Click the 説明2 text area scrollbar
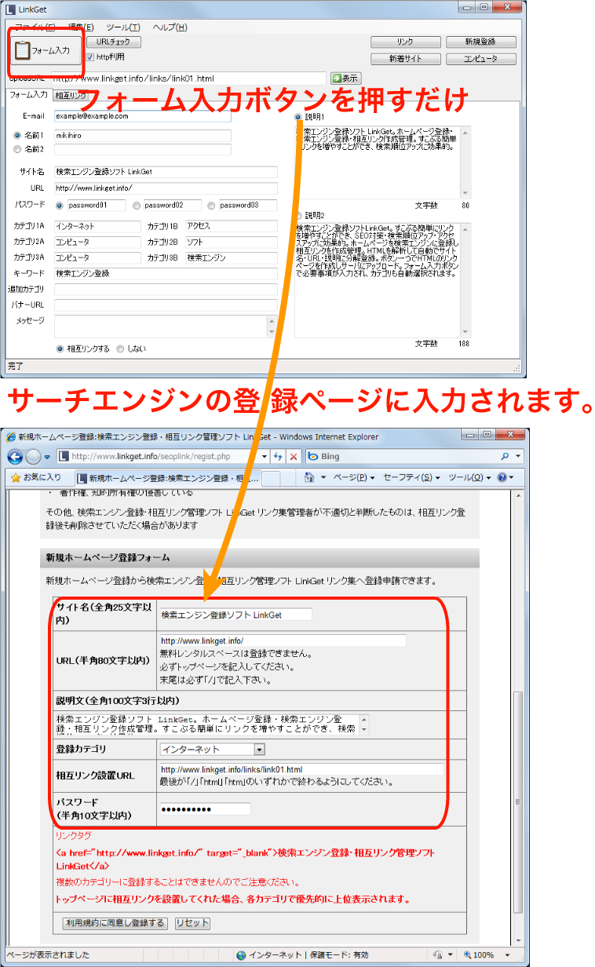595x967 pixels. 466,280
